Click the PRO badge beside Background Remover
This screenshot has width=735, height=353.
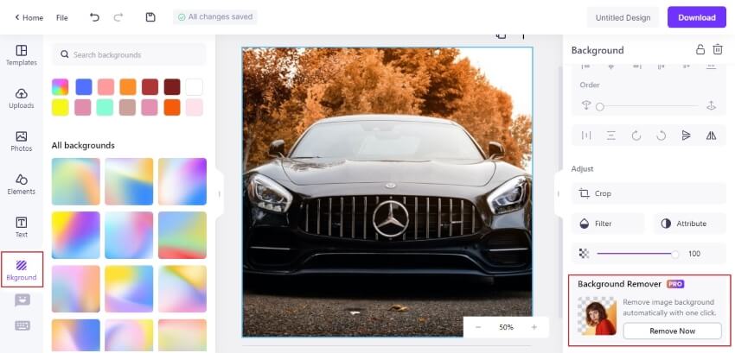(675, 284)
